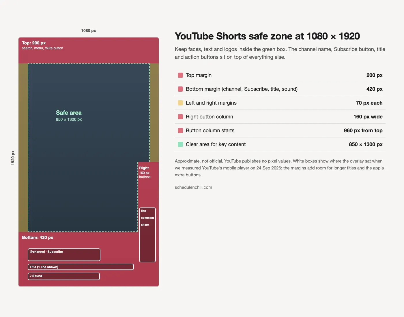Click the 'Clear area for key content' label
404x317 pixels.
(216, 144)
